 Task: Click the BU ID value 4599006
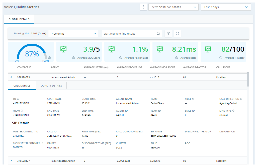point(155,148)
